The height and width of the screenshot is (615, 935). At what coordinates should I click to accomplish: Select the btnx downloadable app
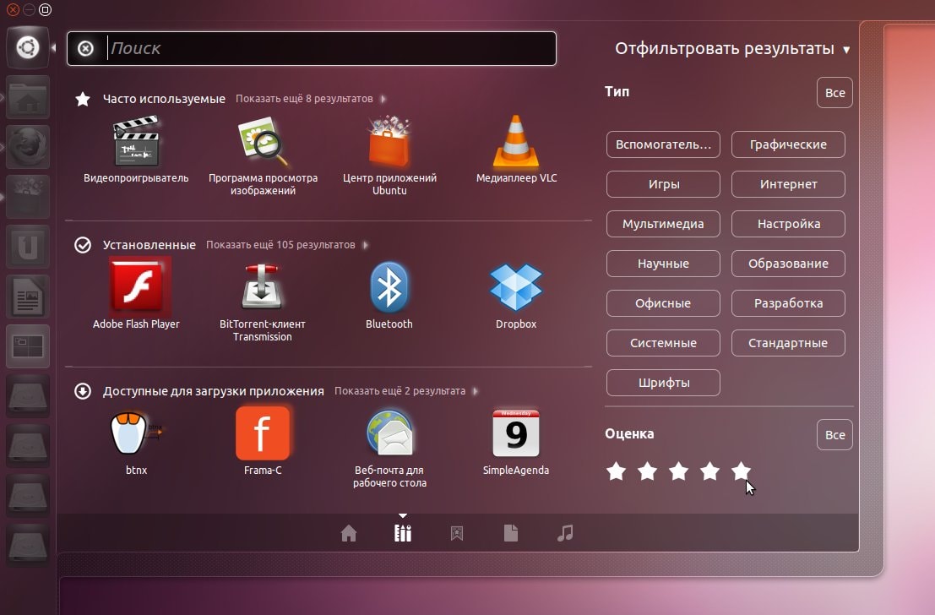[136, 433]
